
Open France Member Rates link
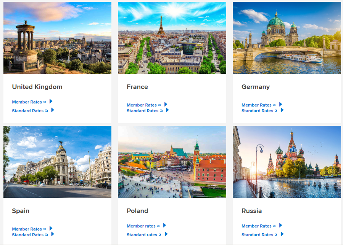142,105
